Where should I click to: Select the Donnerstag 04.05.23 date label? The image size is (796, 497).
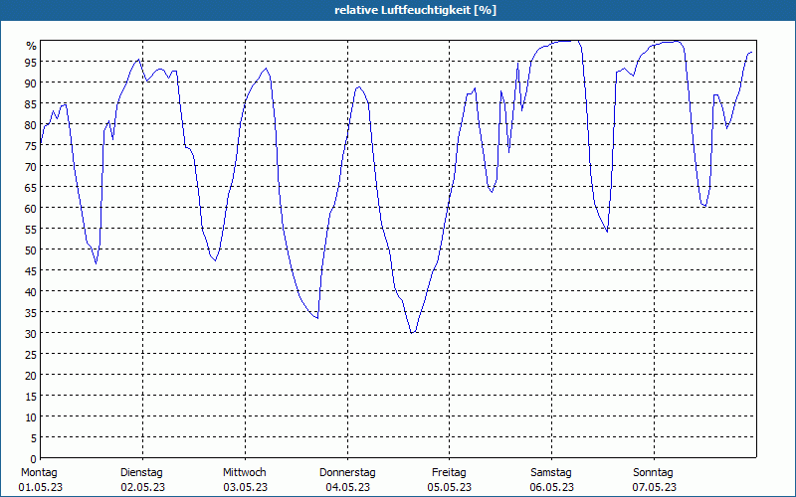347,480
